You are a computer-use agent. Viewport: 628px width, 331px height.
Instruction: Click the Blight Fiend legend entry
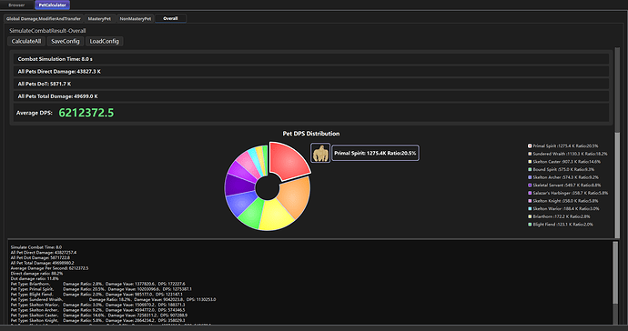pos(561,225)
